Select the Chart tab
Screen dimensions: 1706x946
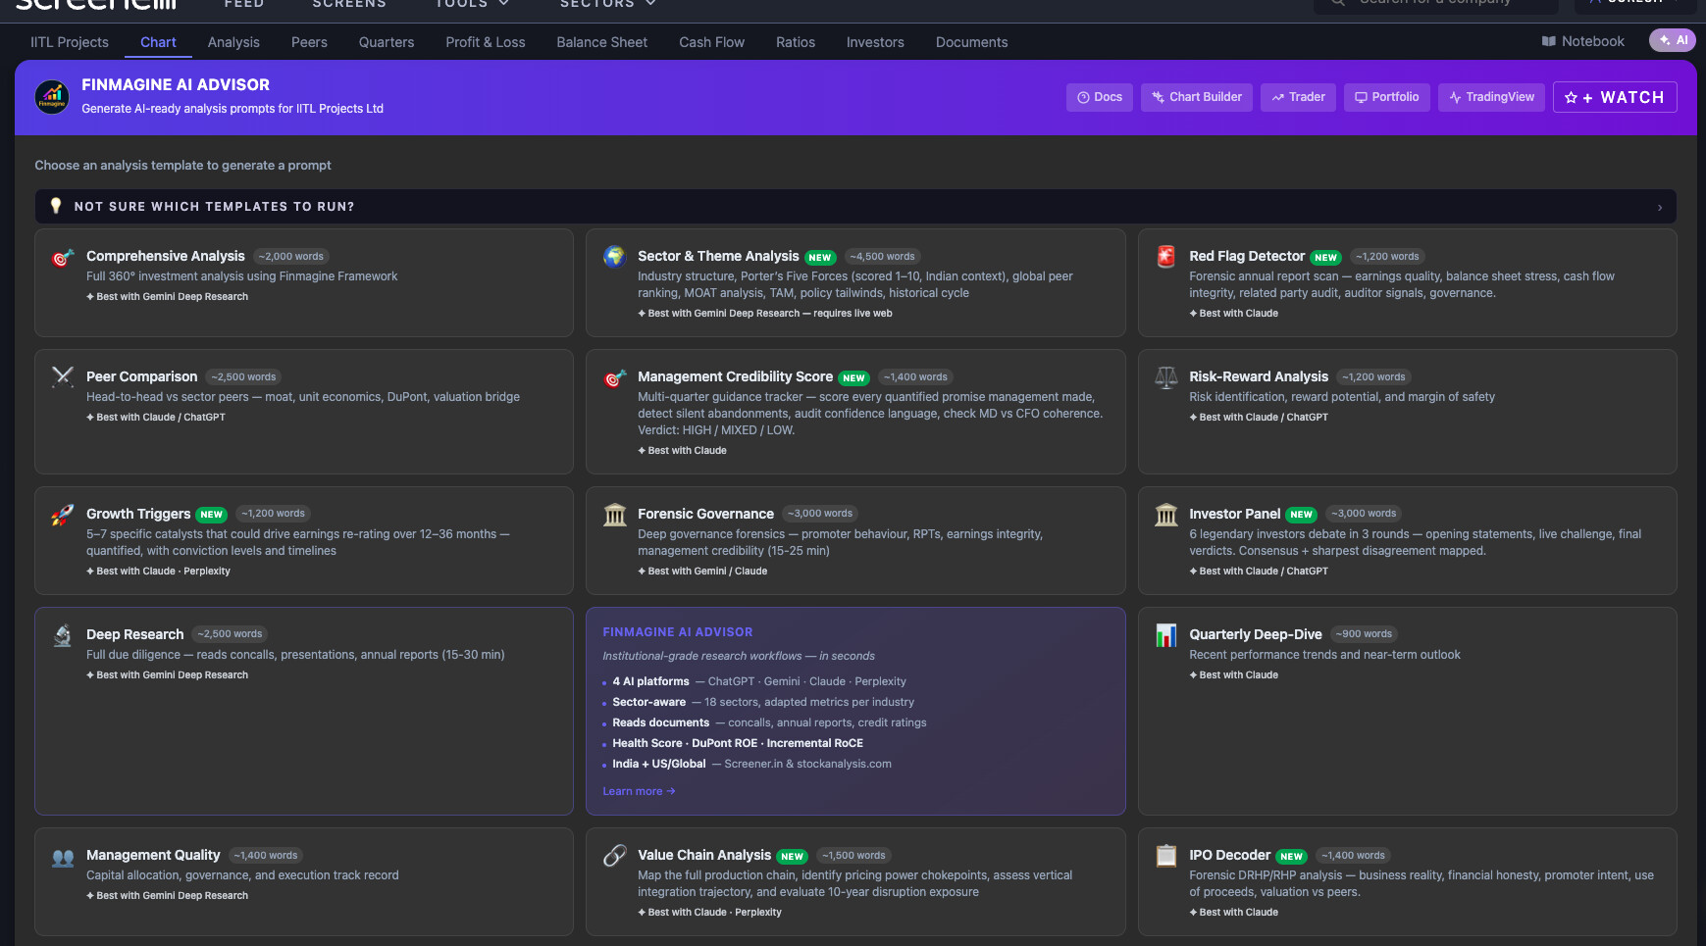pos(158,42)
